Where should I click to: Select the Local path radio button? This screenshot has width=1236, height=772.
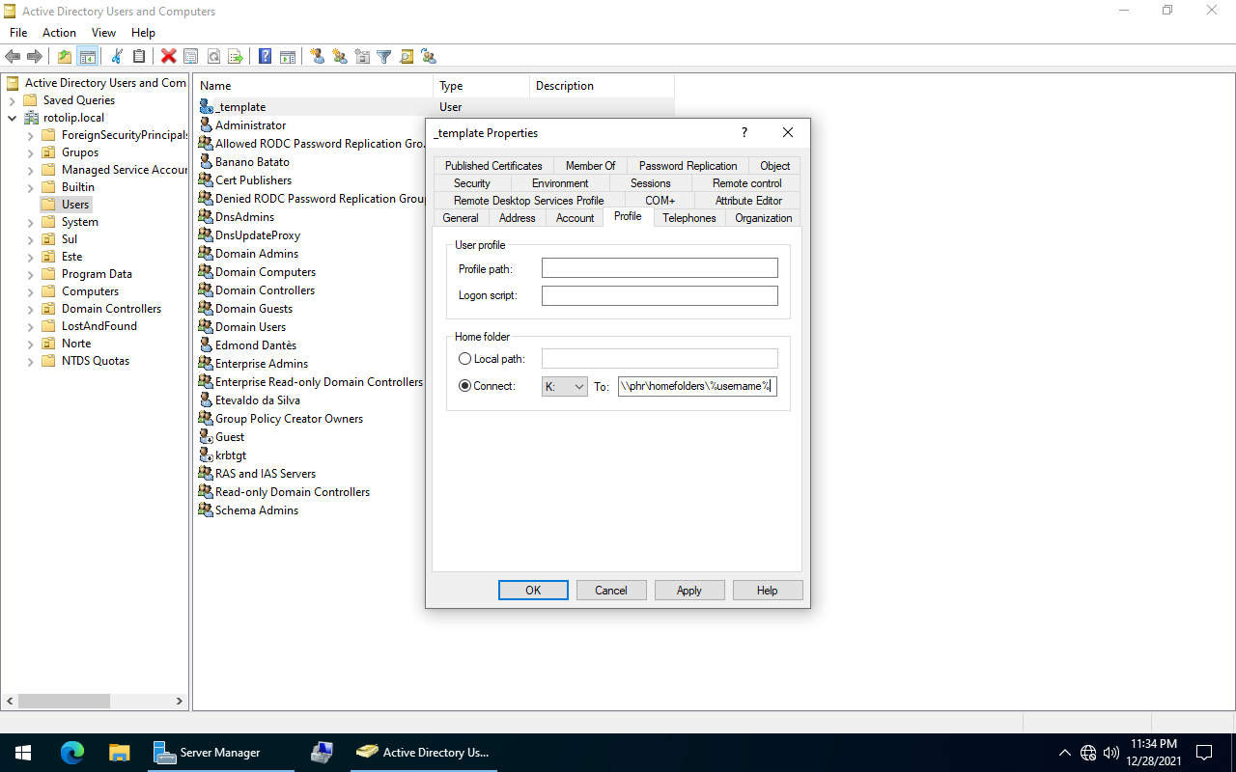point(465,359)
